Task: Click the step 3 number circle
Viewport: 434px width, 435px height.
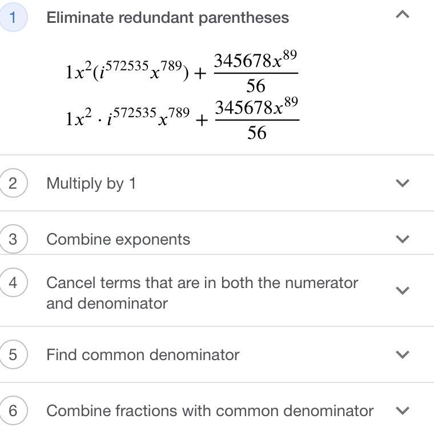Action: click(13, 239)
